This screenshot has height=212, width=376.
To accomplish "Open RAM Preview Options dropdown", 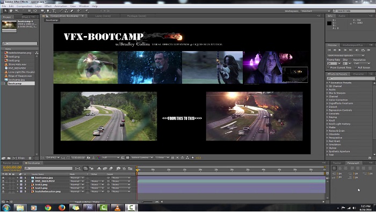I will 346,55.
